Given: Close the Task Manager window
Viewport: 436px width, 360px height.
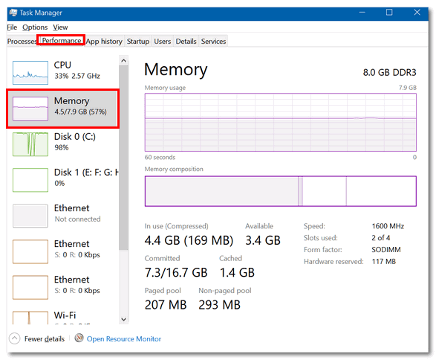Looking at the screenshot, I should (417, 13).
